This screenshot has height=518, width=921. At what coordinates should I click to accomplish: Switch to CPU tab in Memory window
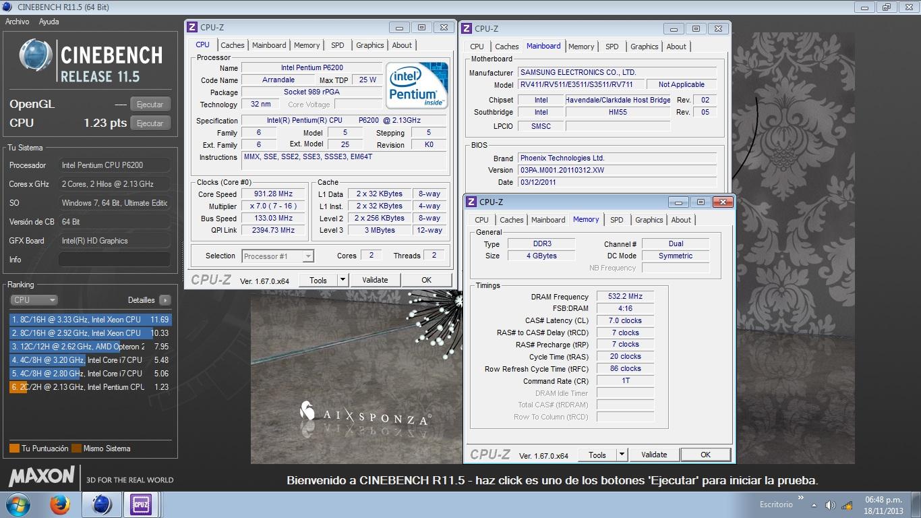[481, 220]
